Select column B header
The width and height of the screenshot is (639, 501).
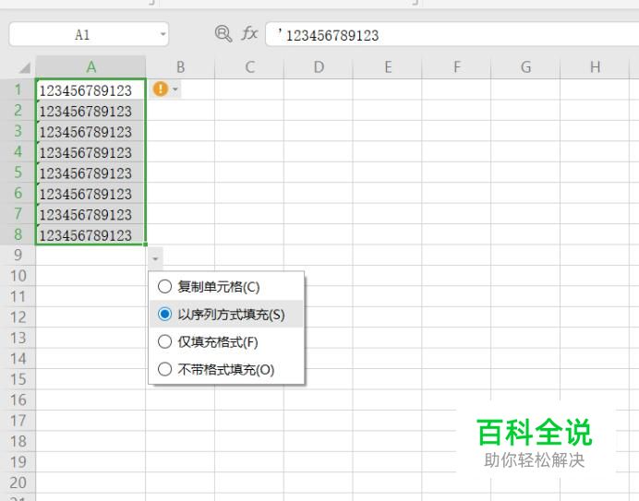point(181,66)
